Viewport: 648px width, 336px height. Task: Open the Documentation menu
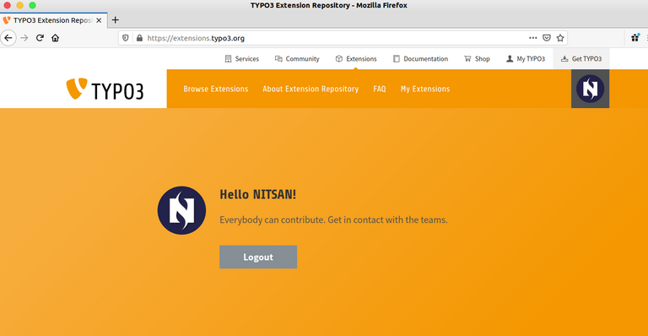420,59
